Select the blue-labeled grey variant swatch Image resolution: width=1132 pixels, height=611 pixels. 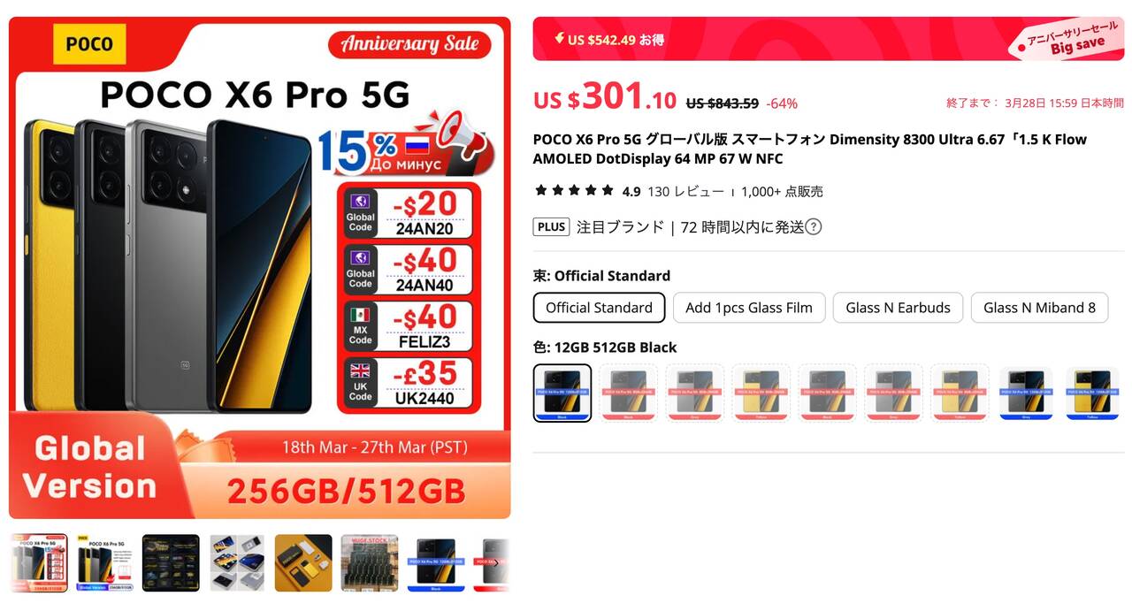(x=1027, y=393)
